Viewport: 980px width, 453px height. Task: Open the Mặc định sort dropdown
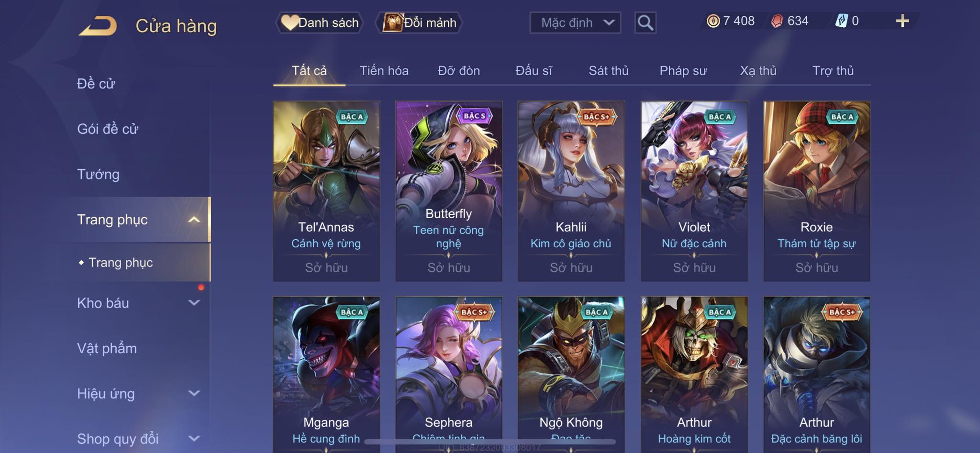575,22
